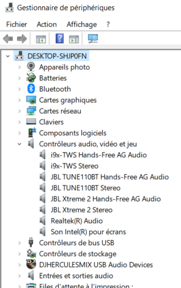The width and height of the screenshot is (181, 288).
Task: Expand the Composants logiciels category
Action: pos(19,133)
